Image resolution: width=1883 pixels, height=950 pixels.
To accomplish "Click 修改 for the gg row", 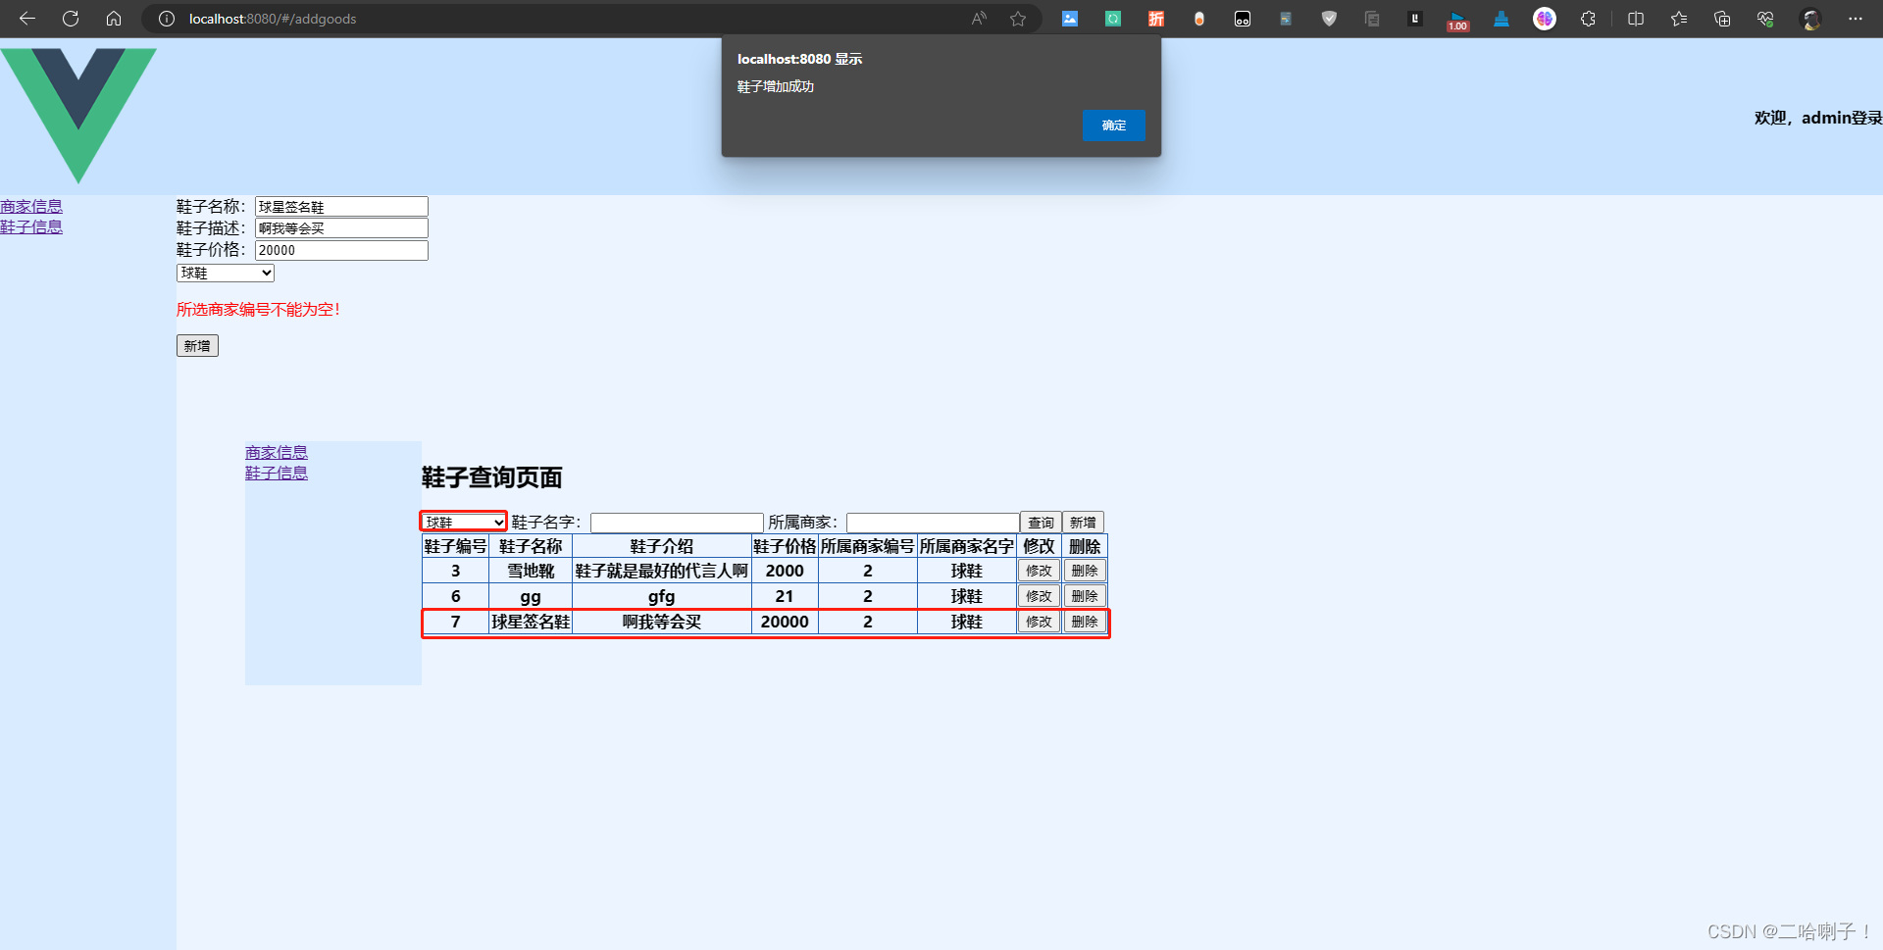I will (1039, 596).
